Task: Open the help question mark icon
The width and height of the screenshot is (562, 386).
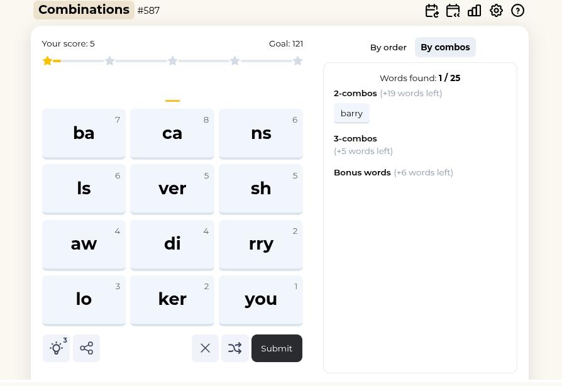Action: (517, 11)
